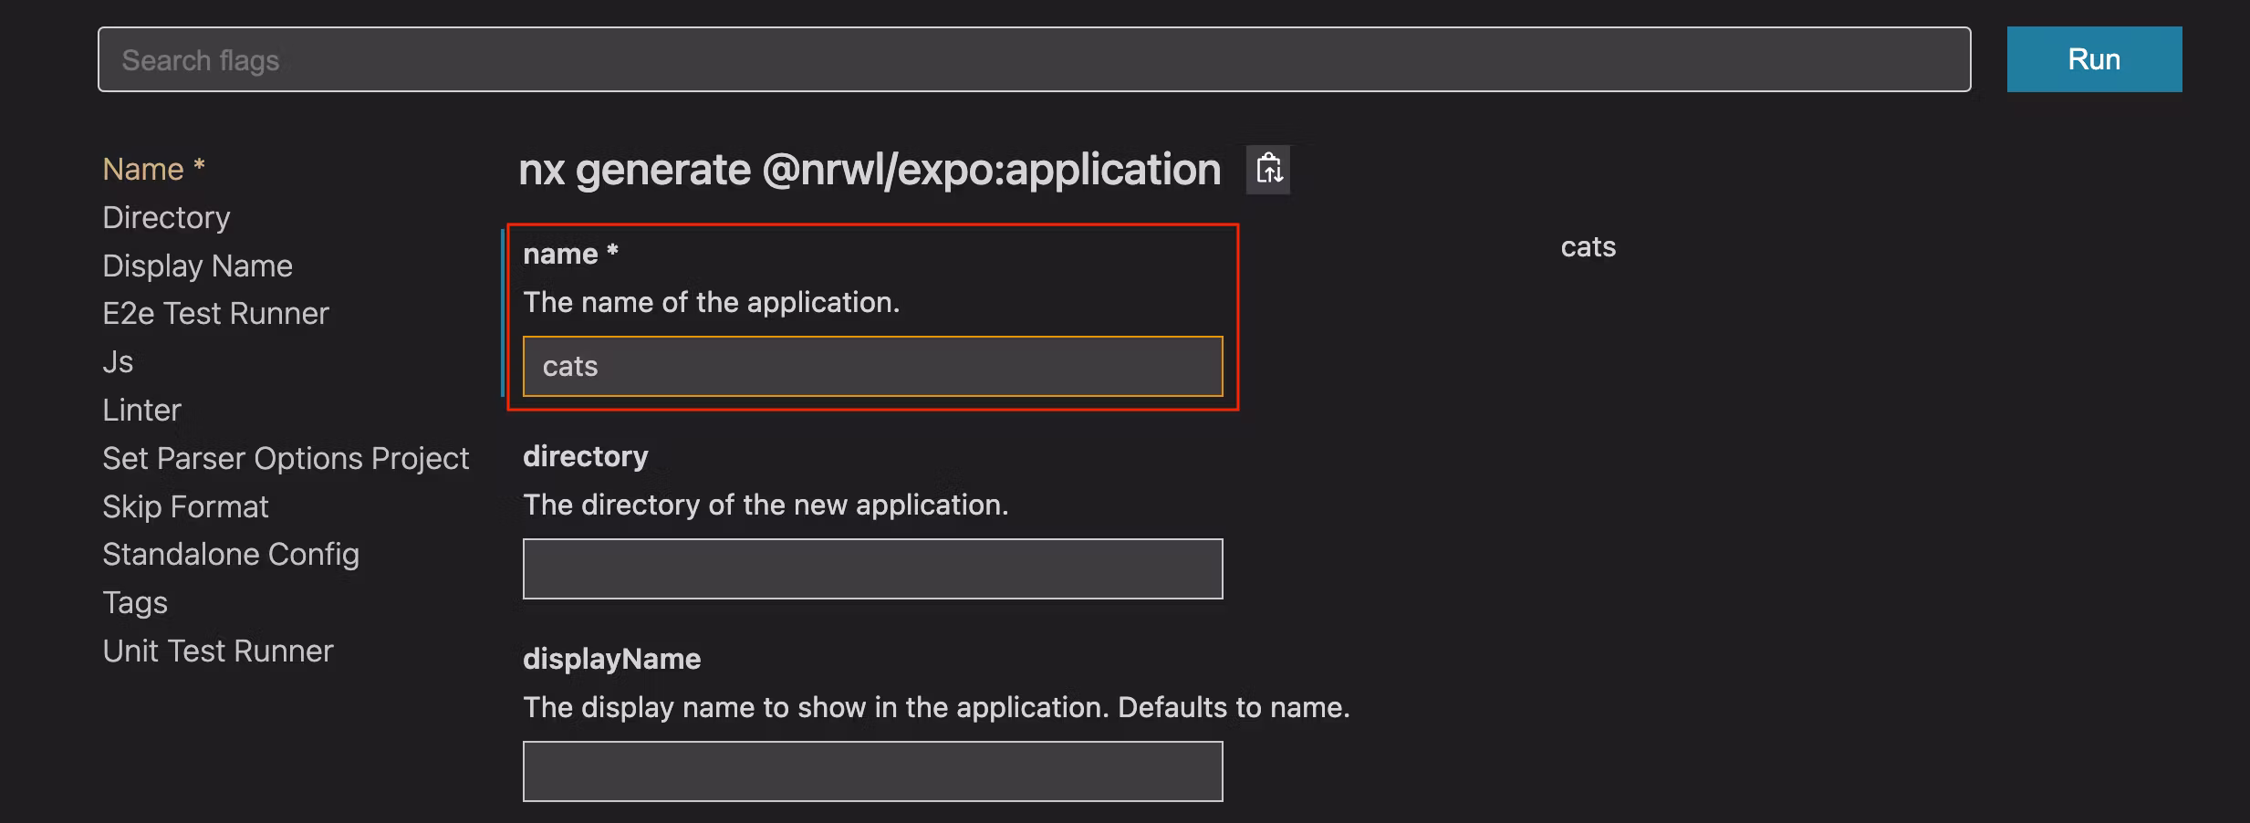Click the name field containing cats

point(872,367)
